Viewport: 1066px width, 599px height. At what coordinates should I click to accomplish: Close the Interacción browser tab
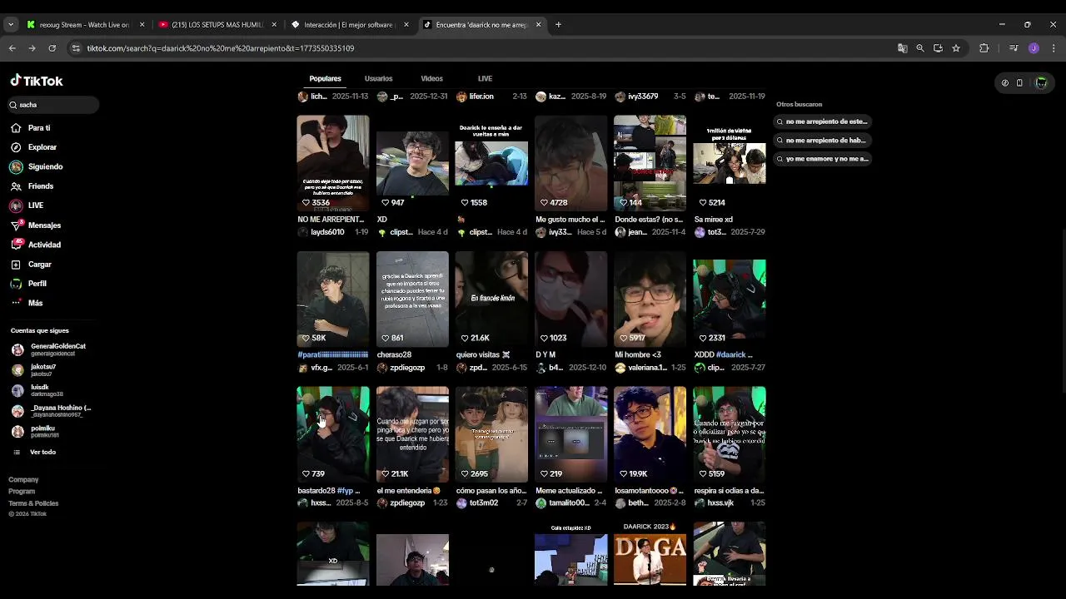point(406,24)
